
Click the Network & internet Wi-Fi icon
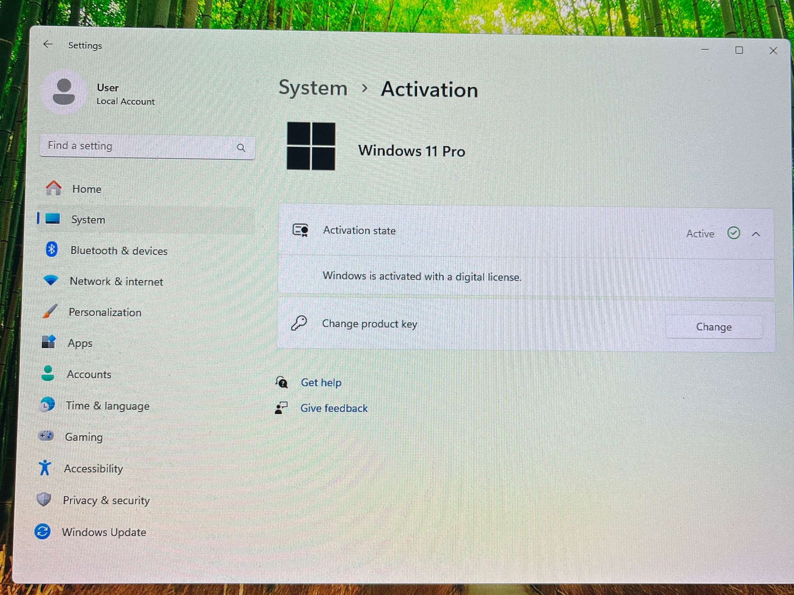tap(51, 280)
